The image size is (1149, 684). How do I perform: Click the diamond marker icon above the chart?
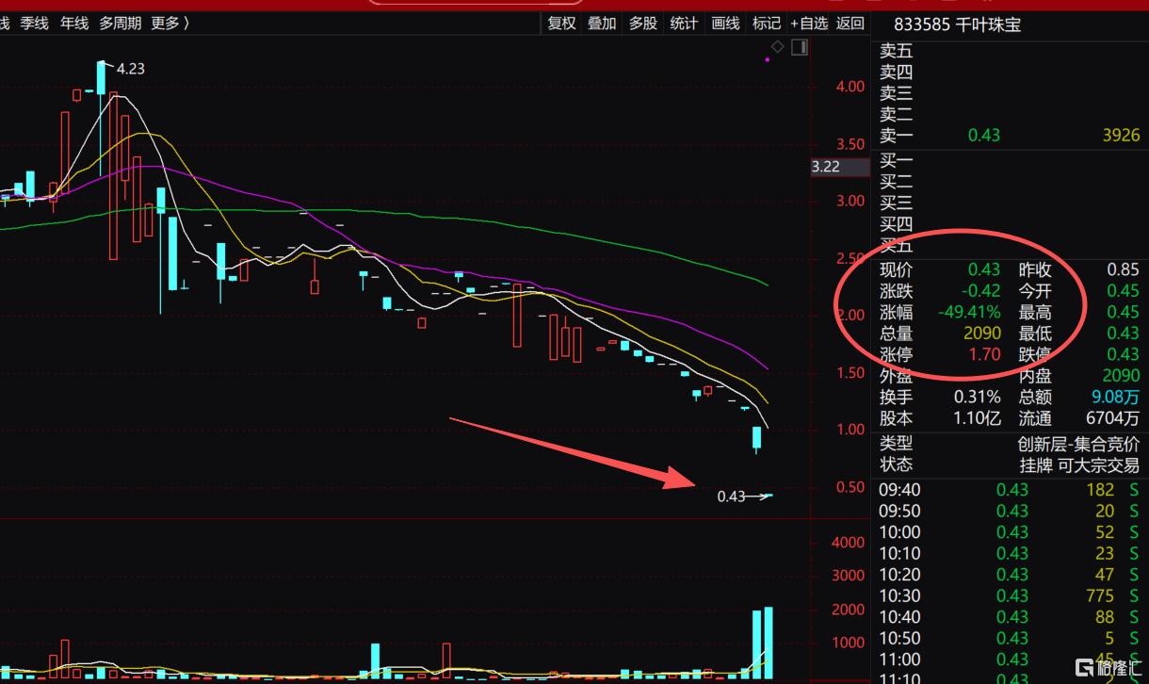click(778, 46)
